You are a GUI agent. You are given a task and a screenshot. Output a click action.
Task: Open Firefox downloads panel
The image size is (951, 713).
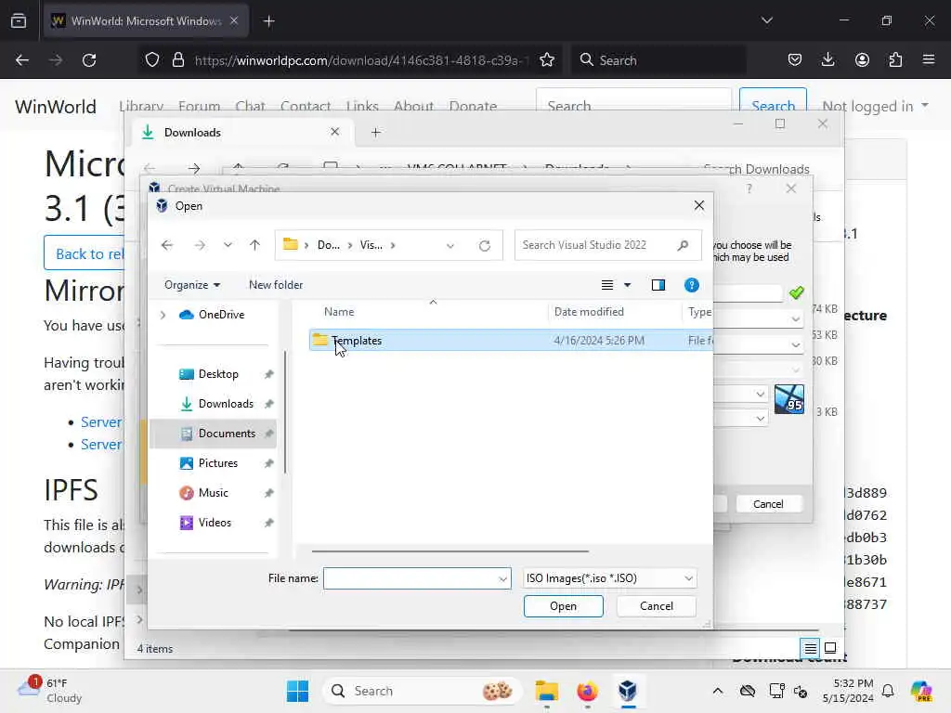(x=827, y=60)
